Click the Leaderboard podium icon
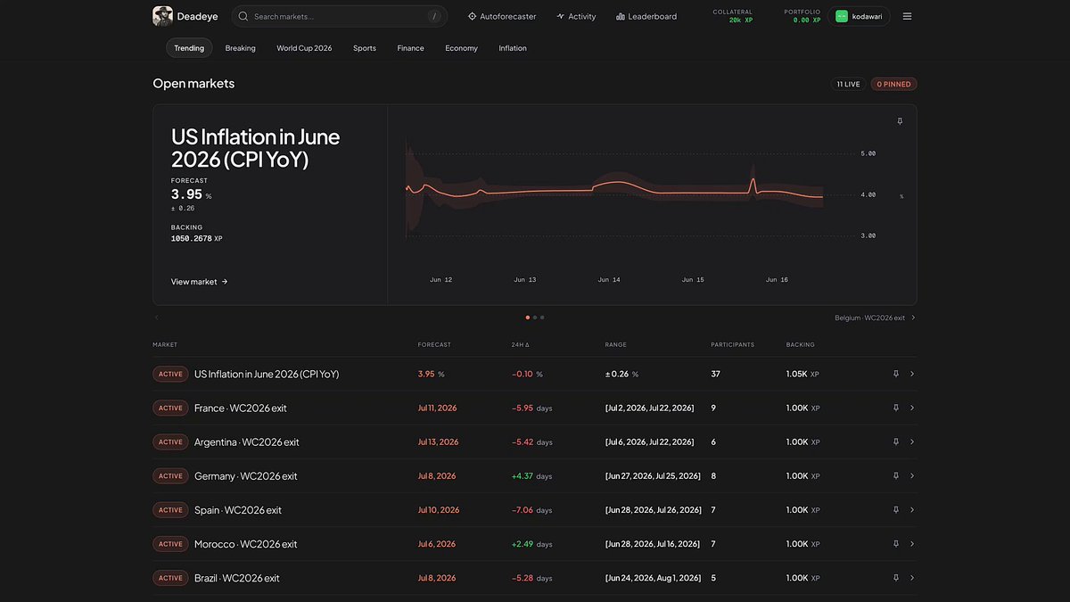 [x=621, y=16]
